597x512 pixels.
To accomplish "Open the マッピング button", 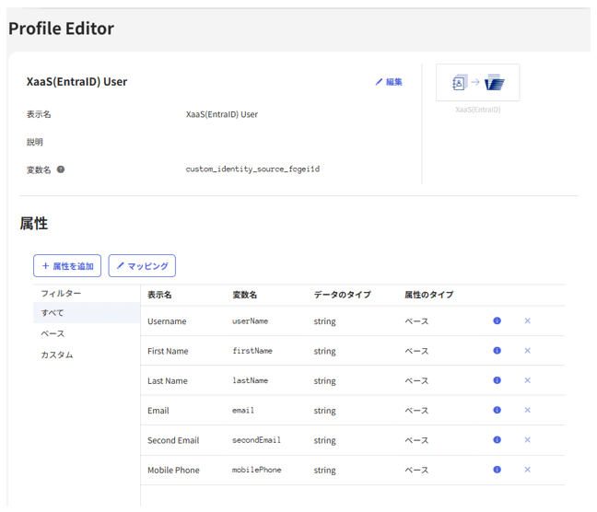I will click(x=142, y=266).
